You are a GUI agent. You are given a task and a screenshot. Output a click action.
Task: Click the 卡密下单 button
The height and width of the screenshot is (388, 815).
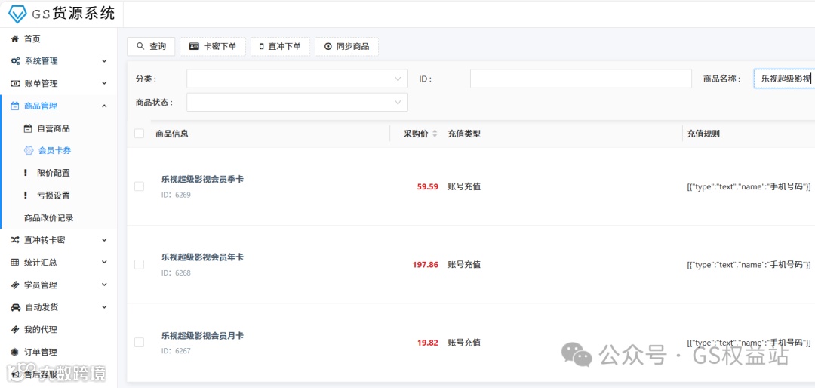(213, 46)
